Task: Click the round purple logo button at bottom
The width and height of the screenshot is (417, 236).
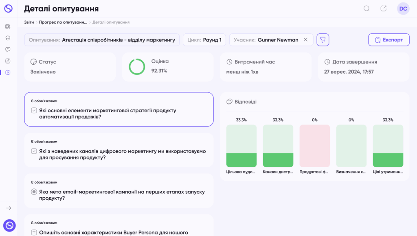Action: (9, 225)
